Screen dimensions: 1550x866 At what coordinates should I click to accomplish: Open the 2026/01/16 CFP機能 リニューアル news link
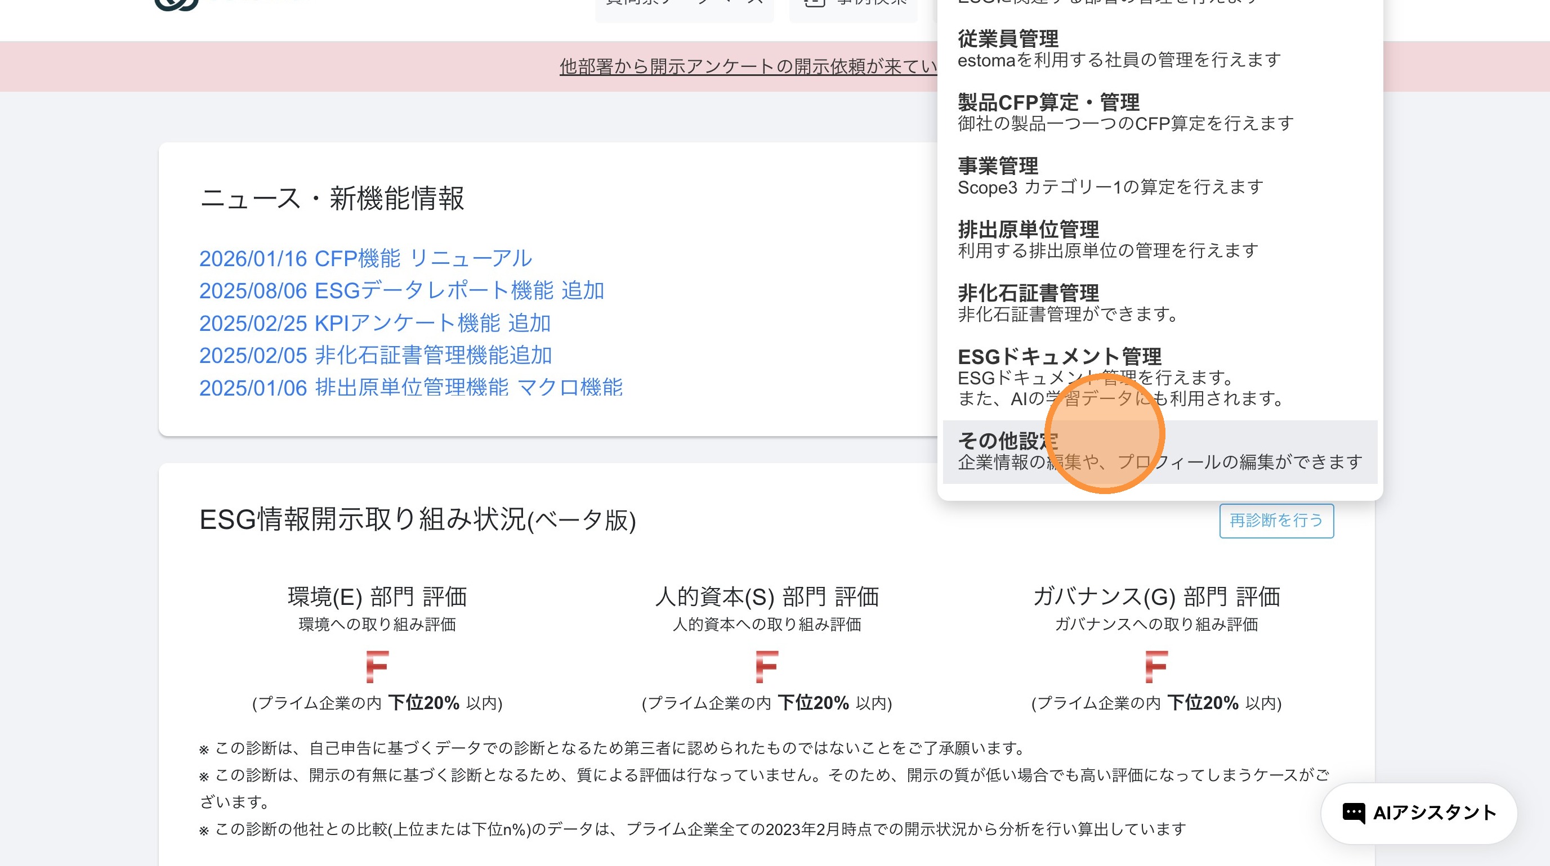point(366,259)
